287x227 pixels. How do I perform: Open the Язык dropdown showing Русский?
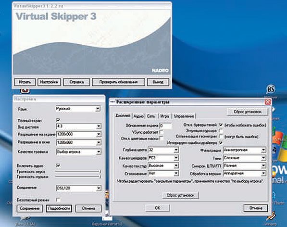click(78, 109)
